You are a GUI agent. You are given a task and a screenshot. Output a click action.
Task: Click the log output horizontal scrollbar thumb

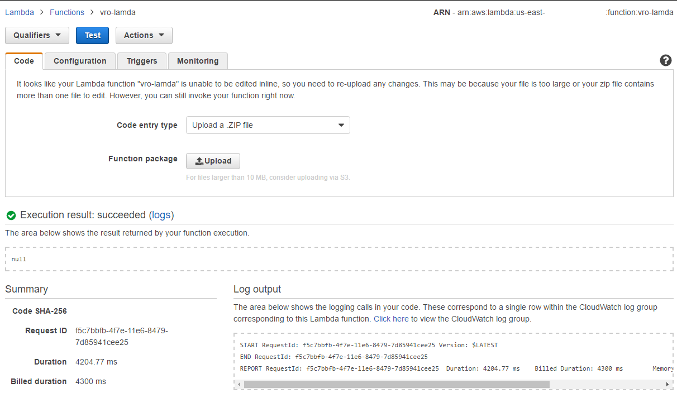tap(397, 384)
